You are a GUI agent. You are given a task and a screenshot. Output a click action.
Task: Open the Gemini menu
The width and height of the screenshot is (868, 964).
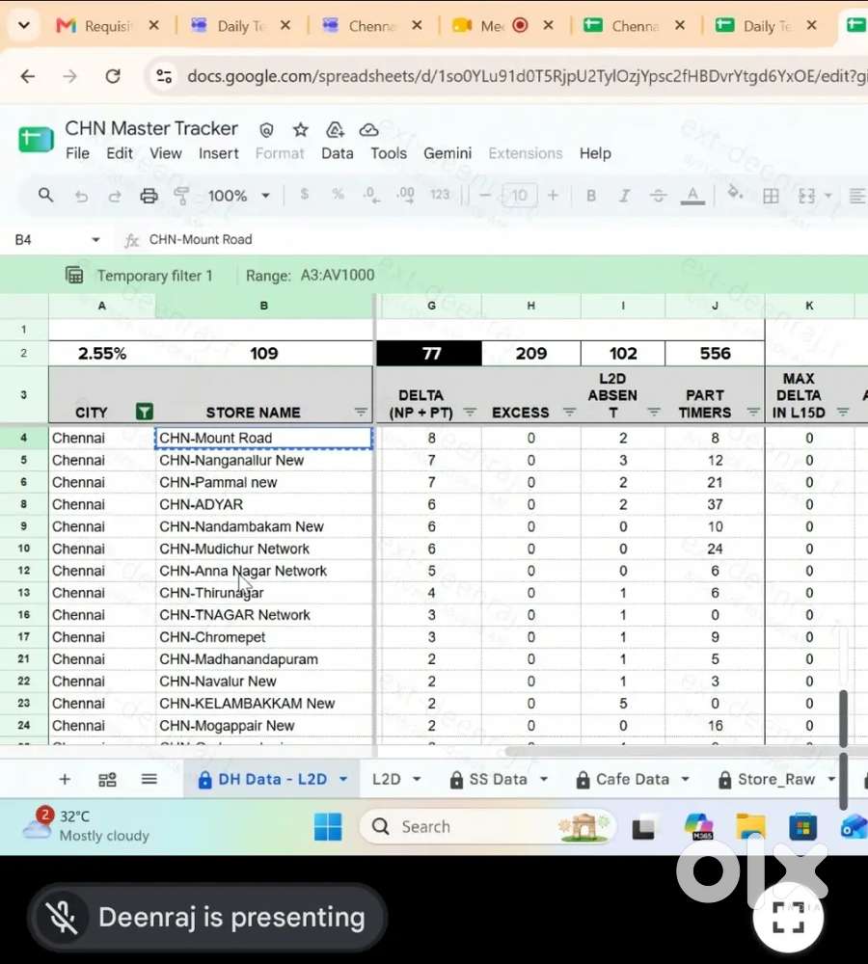pyautogui.click(x=448, y=153)
